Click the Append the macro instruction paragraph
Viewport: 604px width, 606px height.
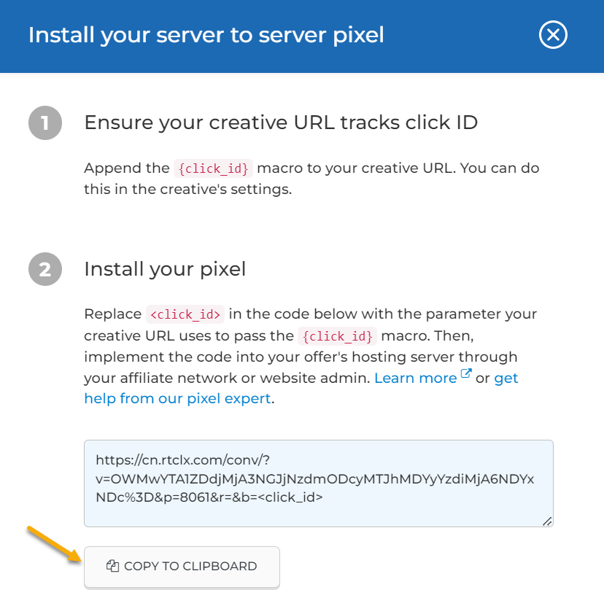(311, 179)
